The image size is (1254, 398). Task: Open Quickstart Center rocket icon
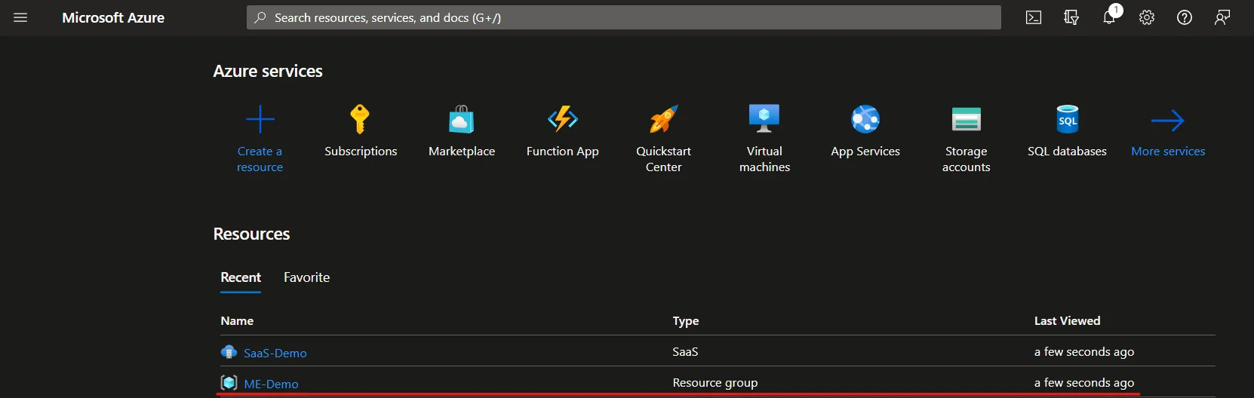tap(664, 119)
